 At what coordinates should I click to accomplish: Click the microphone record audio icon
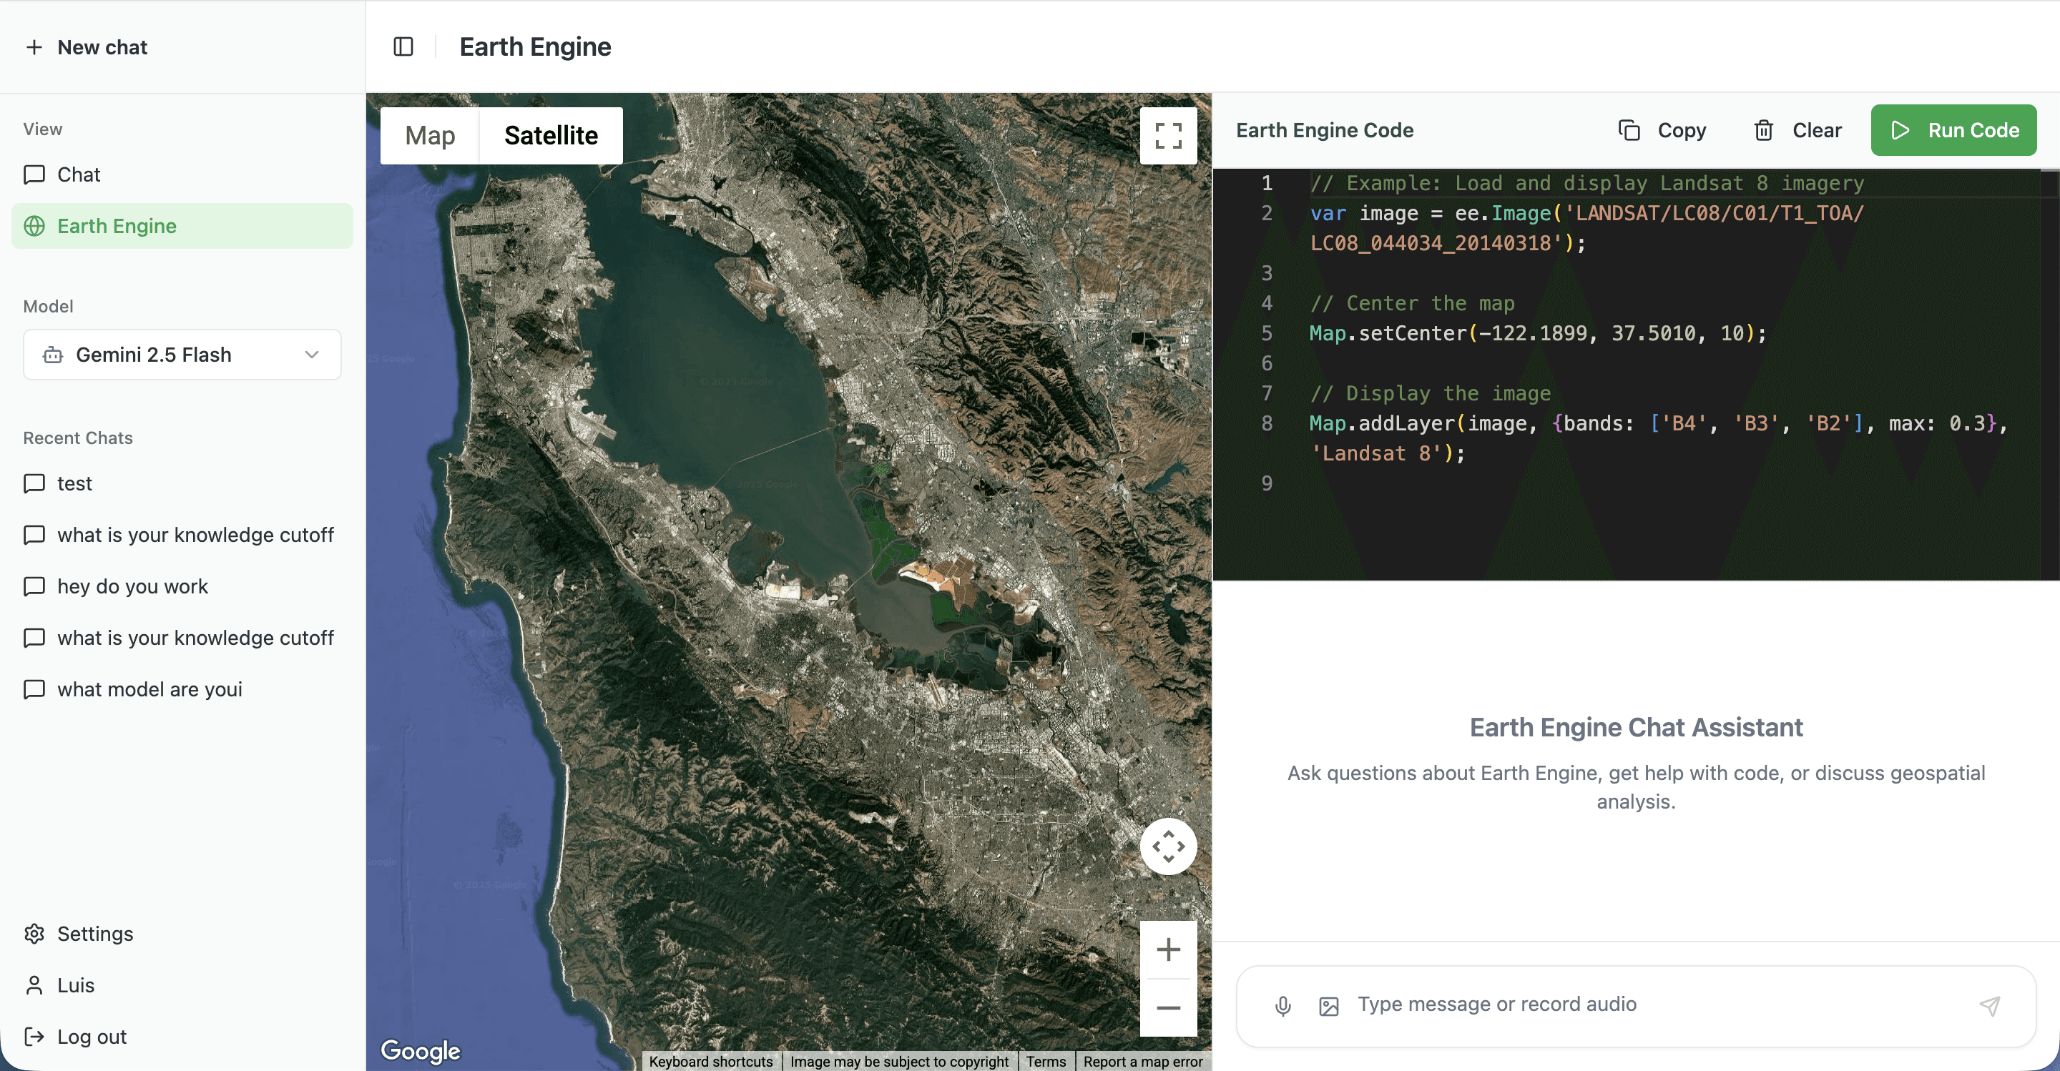[x=1282, y=1005]
